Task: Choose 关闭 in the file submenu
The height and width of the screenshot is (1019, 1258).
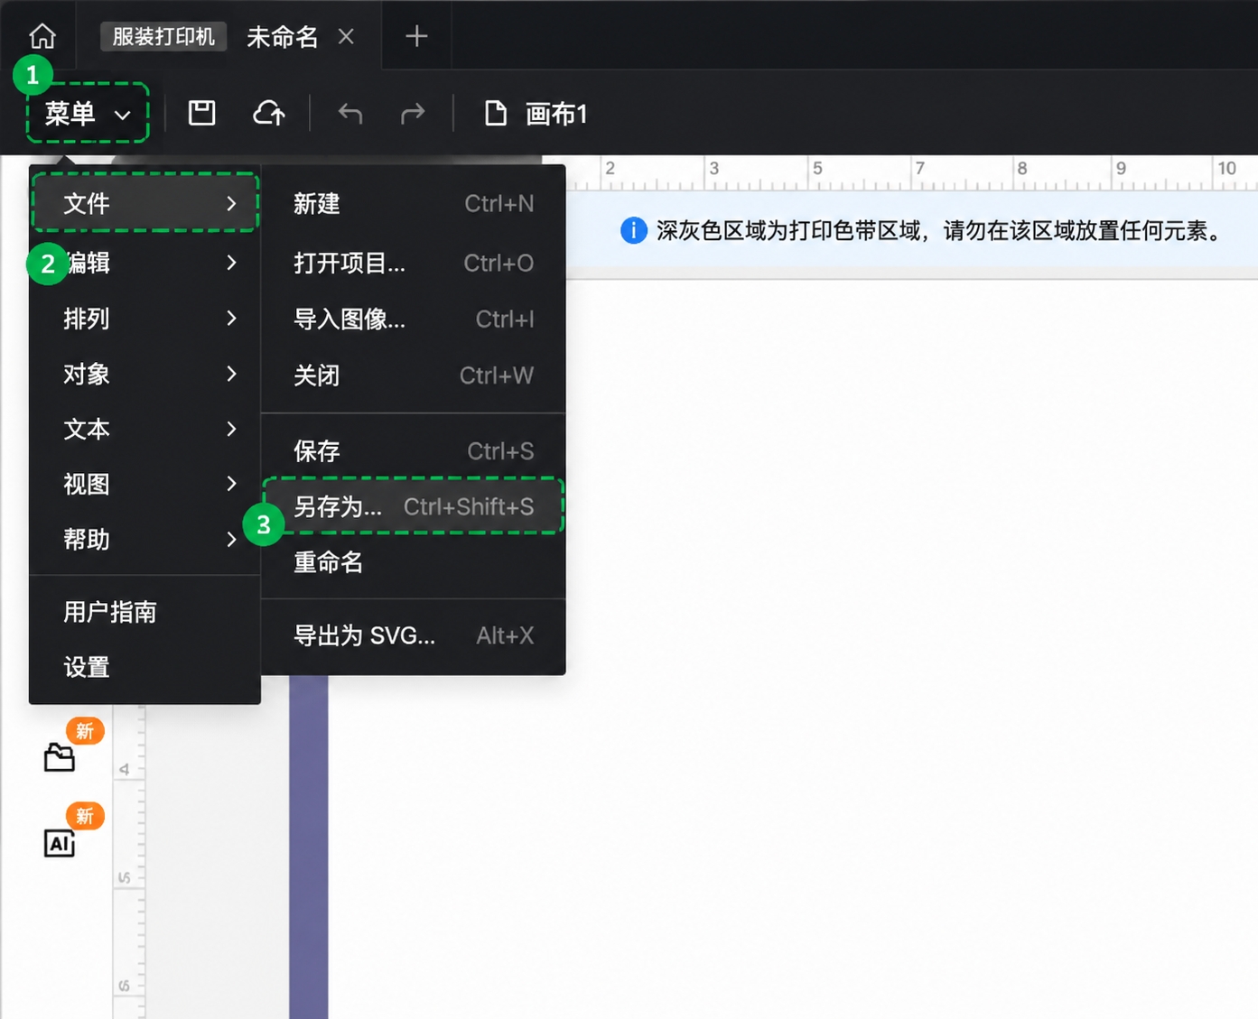Action: point(414,375)
